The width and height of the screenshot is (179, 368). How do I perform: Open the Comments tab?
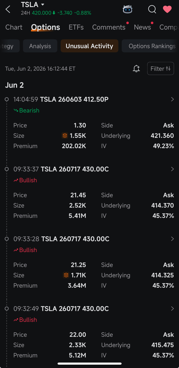[109, 27]
